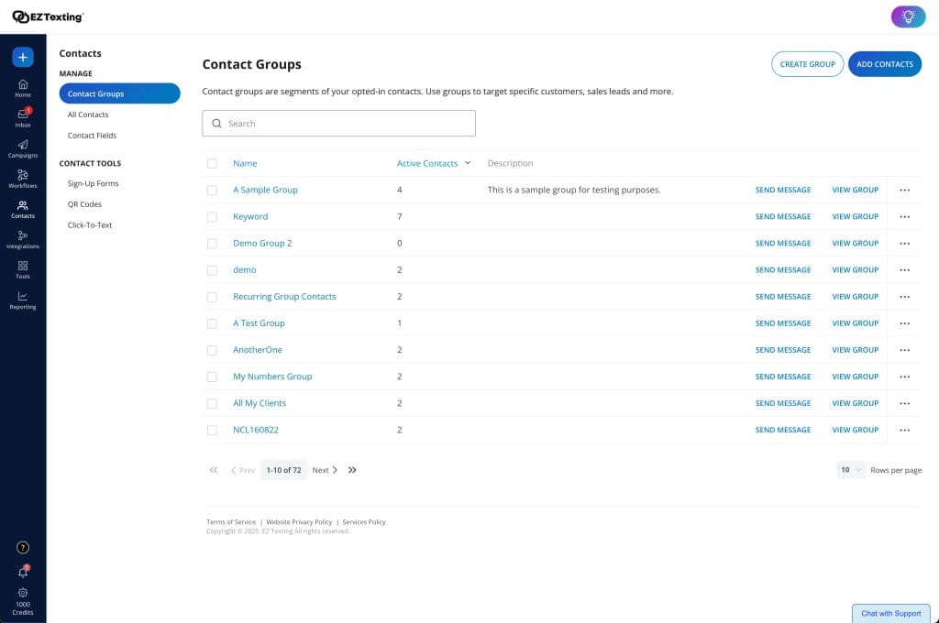Viewport: 939px width, 623px height.
Task: Open the Workflows panel
Action: click(x=22, y=179)
